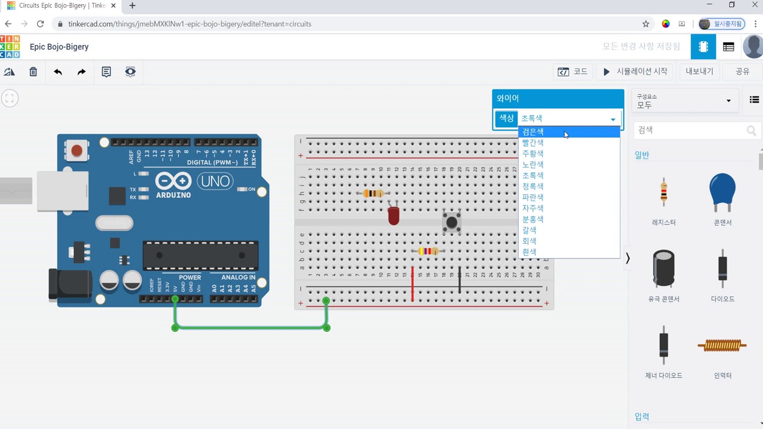Image resolution: width=763 pixels, height=429 pixels.
Task: Choose 분홍색 pink wire color
Action: pos(569,219)
